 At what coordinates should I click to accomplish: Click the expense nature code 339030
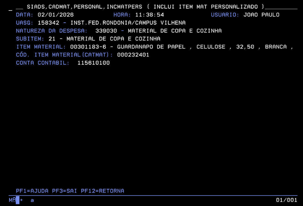point(106,31)
